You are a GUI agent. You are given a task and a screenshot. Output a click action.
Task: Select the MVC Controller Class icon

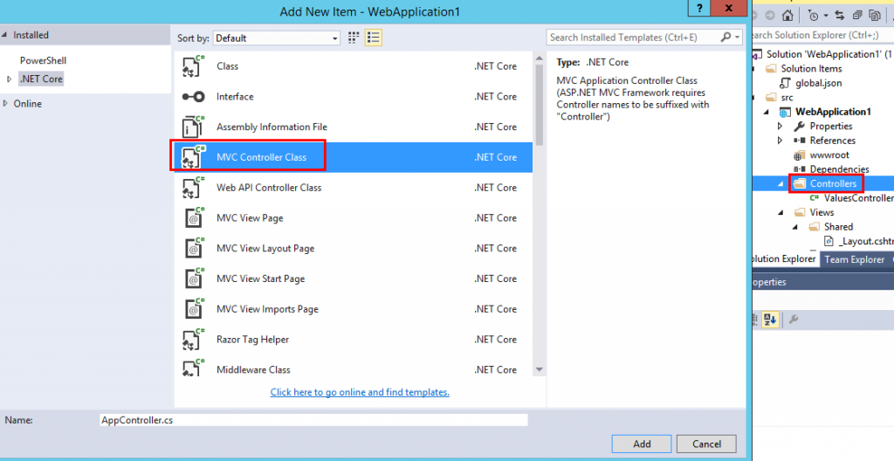click(193, 157)
